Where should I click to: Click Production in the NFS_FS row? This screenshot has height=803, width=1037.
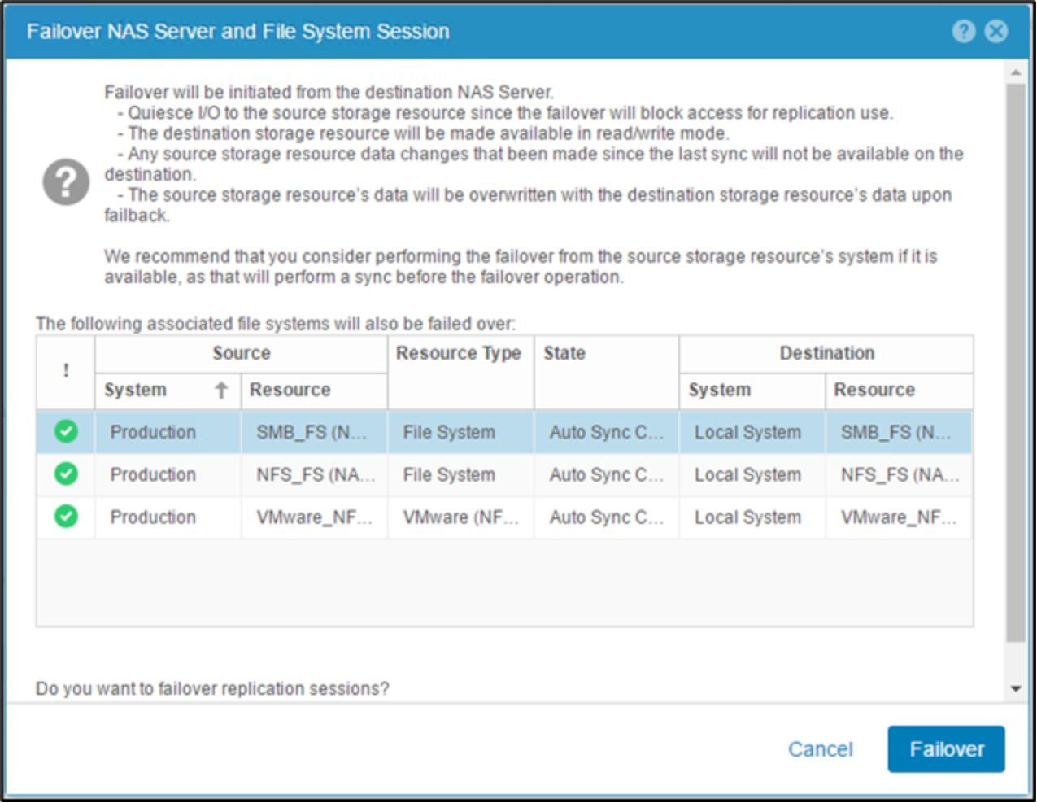pos(168,474)
